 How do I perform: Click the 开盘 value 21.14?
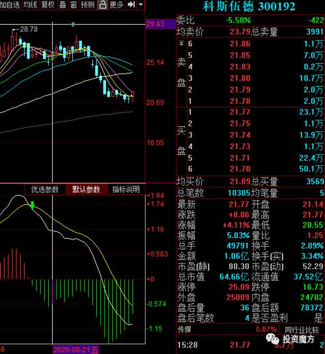[313, 204]
